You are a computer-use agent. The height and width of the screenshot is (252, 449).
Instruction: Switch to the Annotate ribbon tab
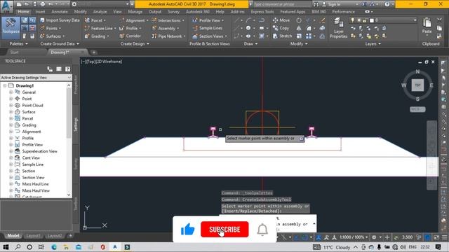point(60,12)
